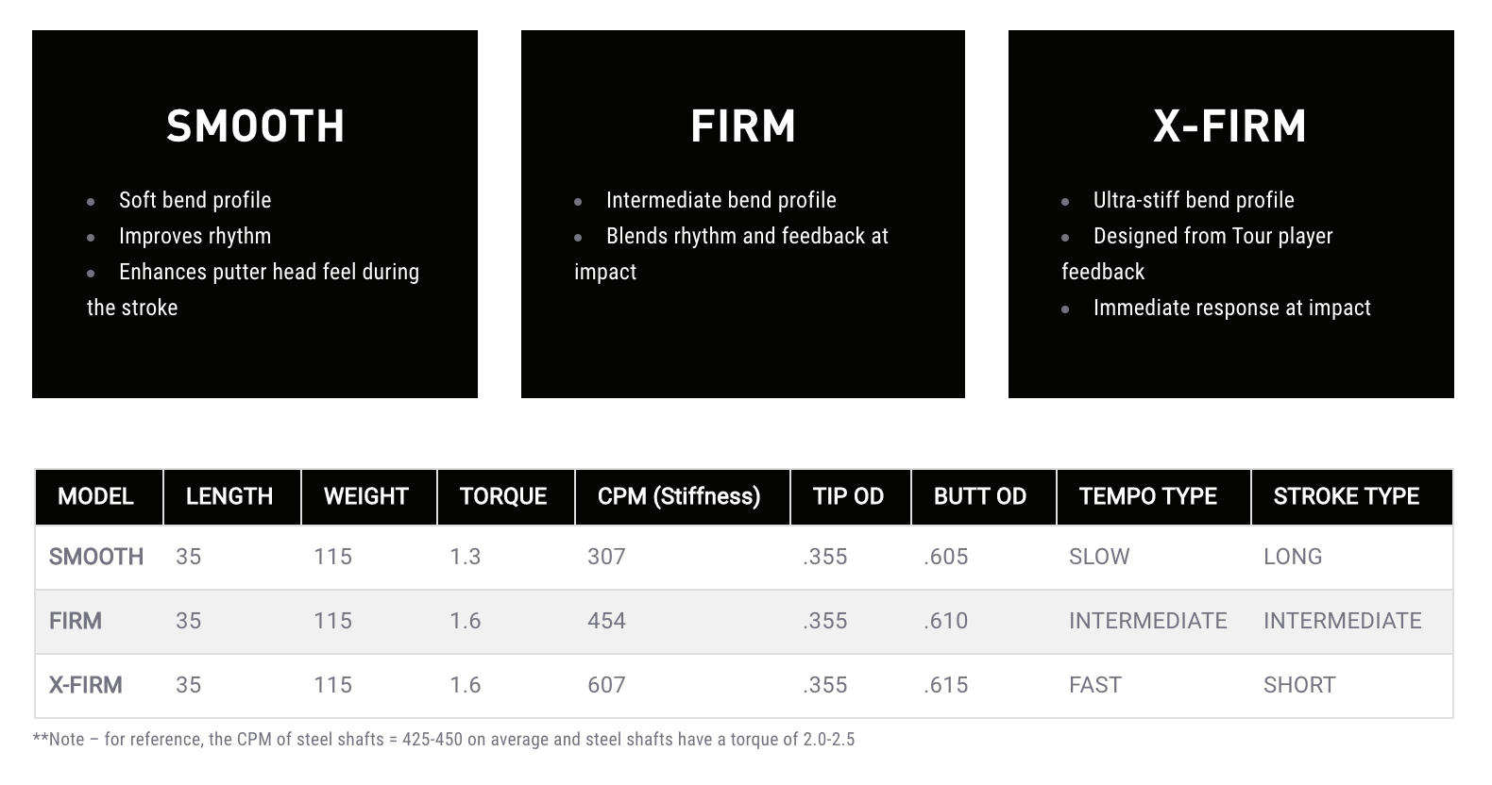This screenshot has height=785, width=1492.
Task: Click the SMOOTH card heading
Action: point(255,126)
